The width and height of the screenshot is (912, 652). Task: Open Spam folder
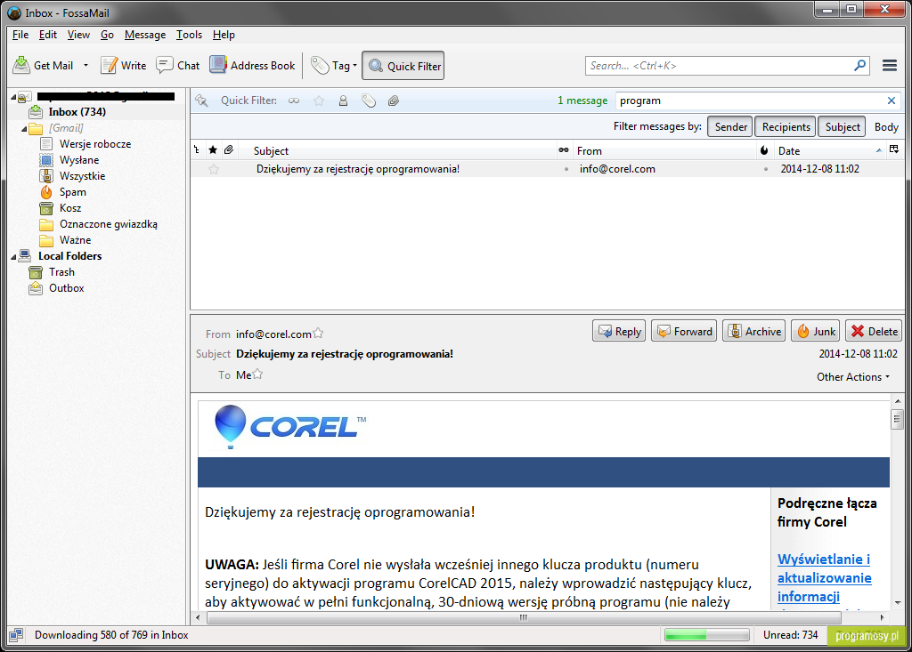pos(72,192)
